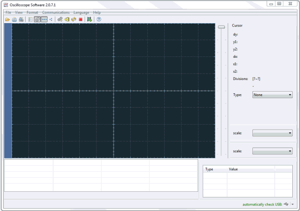Stop acquisition with the red square
Viewport: 300px width, 211px height.
(81, 19)
